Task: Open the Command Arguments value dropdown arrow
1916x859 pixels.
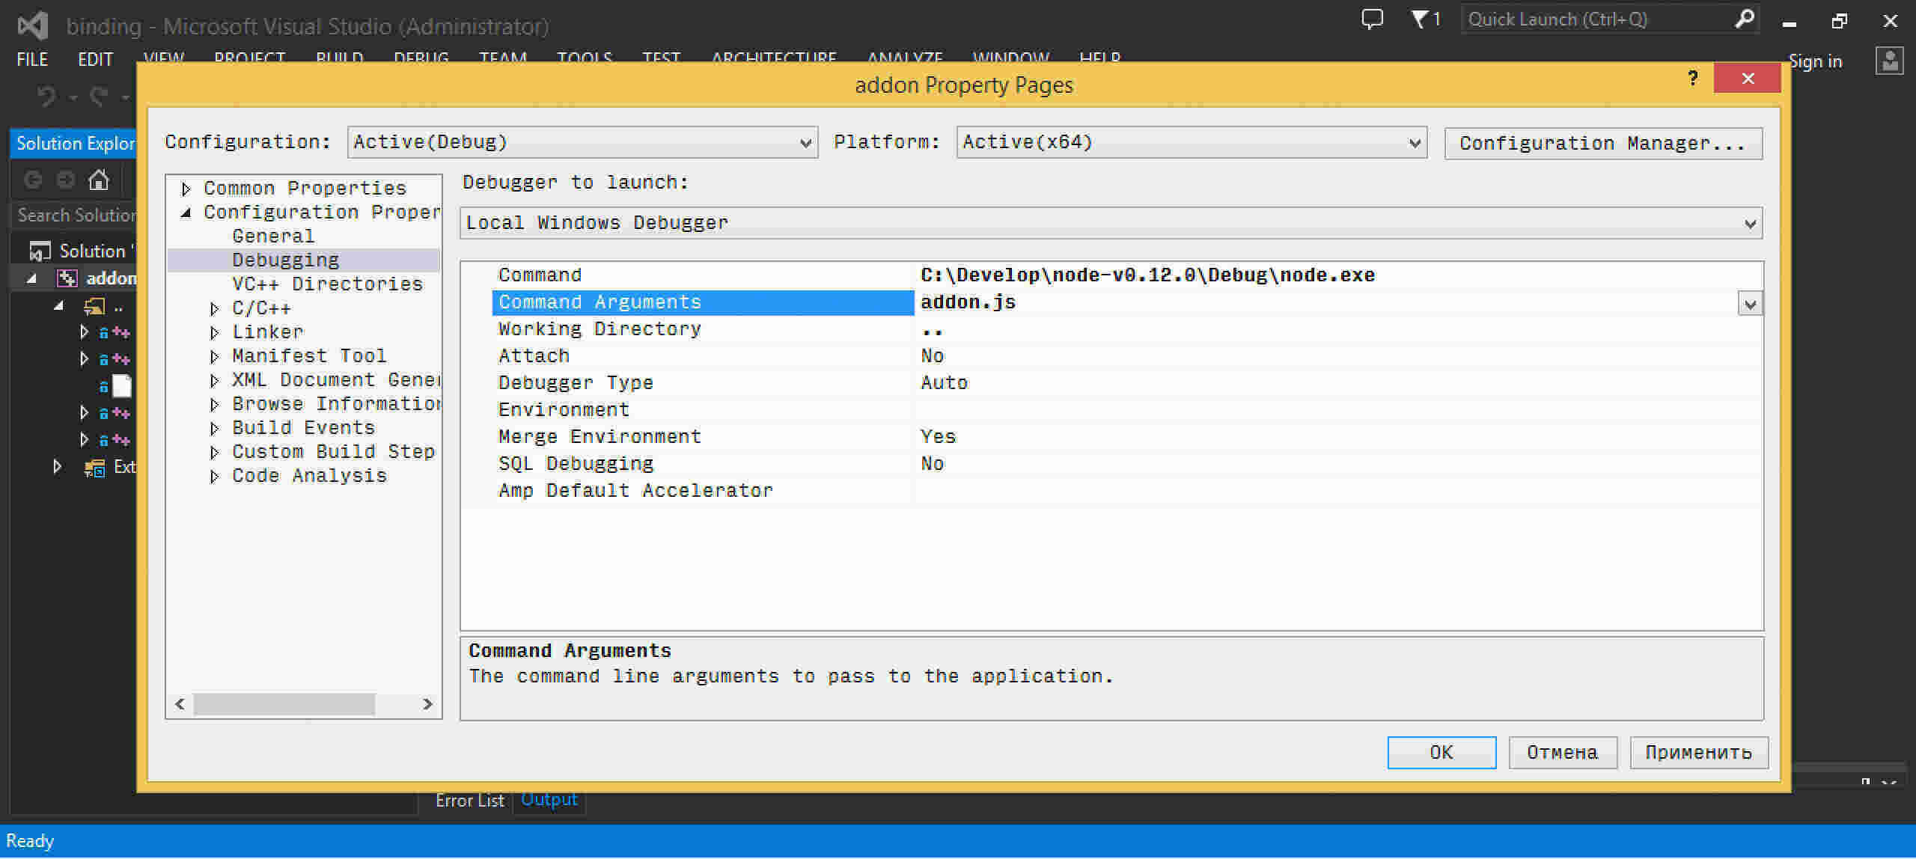Action: coord(1750,304)
